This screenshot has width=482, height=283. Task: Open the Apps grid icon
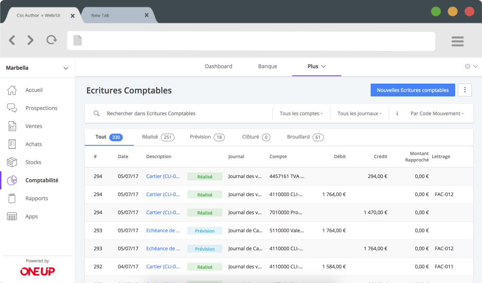(12, 216)
